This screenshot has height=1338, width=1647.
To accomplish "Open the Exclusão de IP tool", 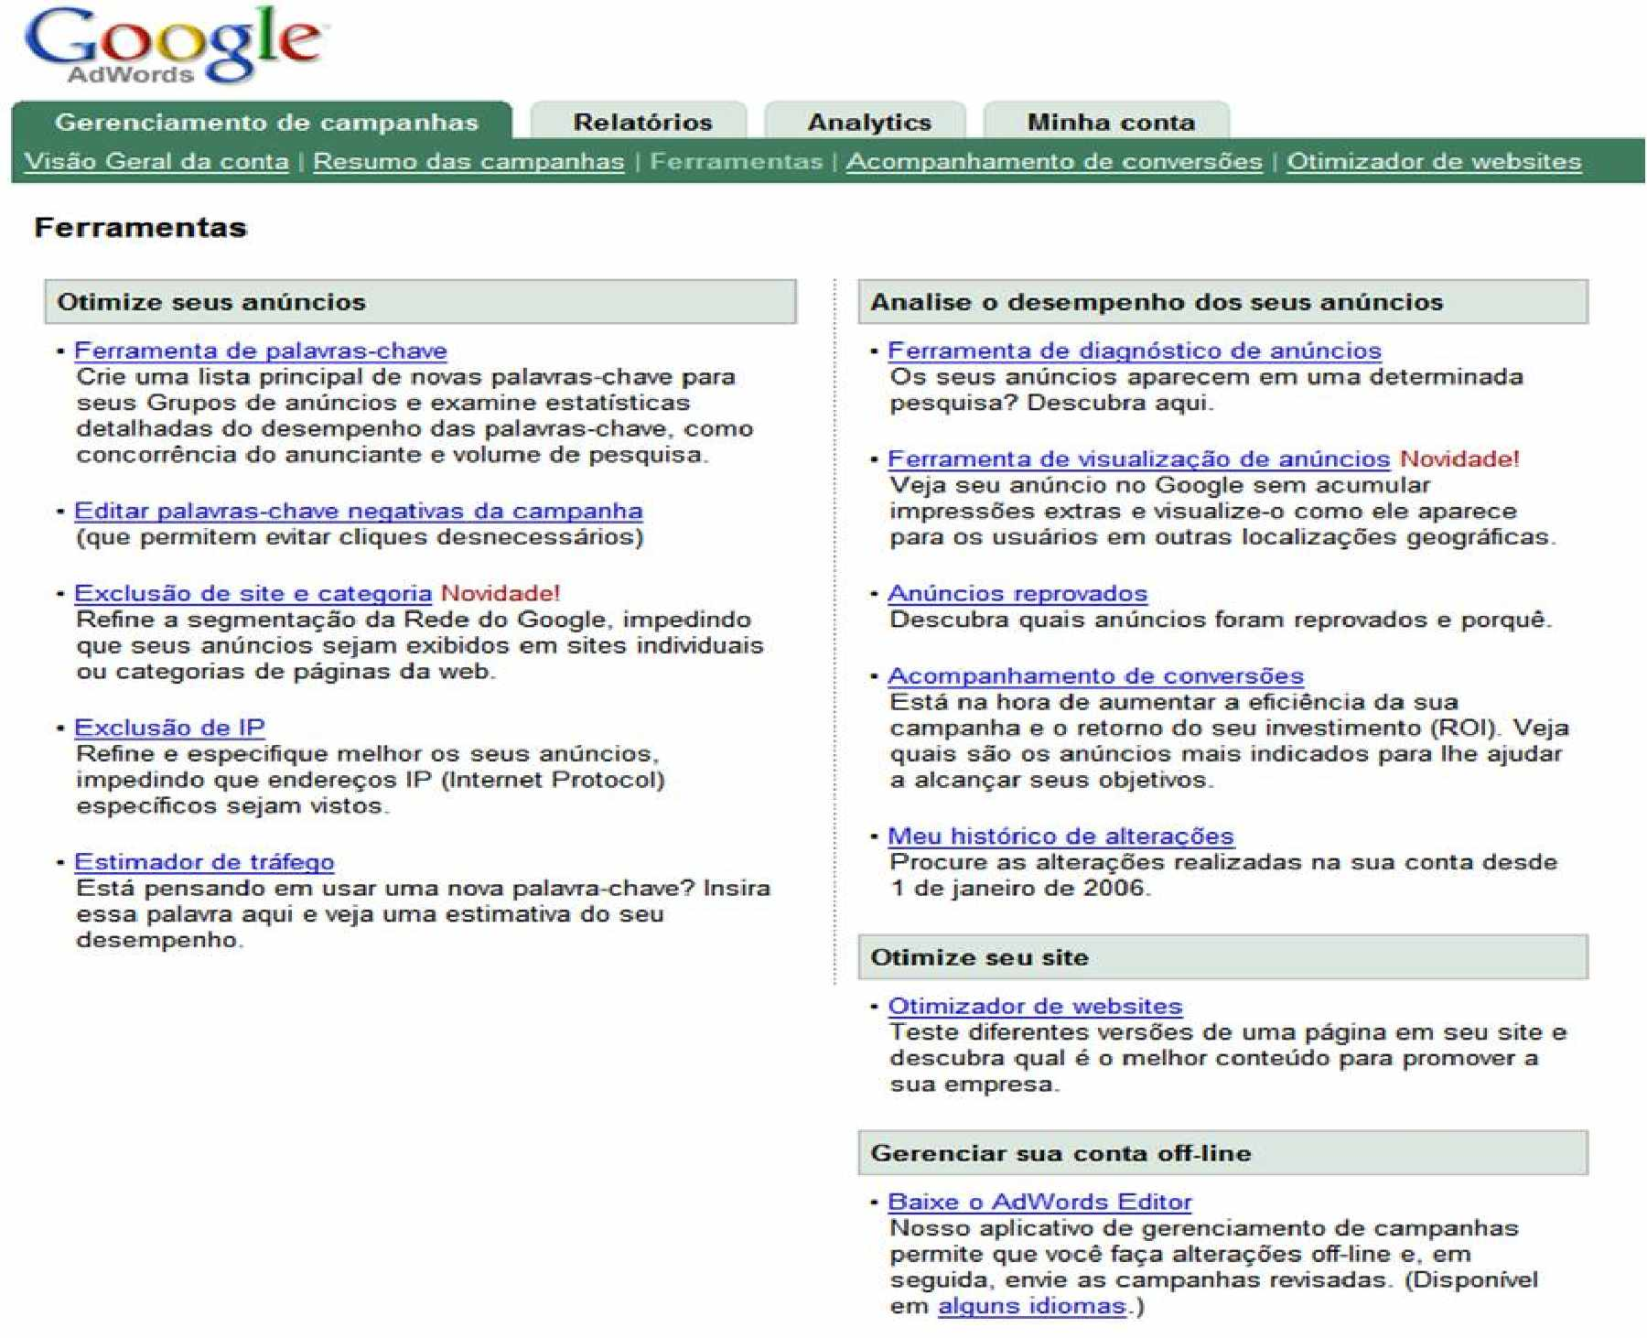I will [x=169, y=728].
